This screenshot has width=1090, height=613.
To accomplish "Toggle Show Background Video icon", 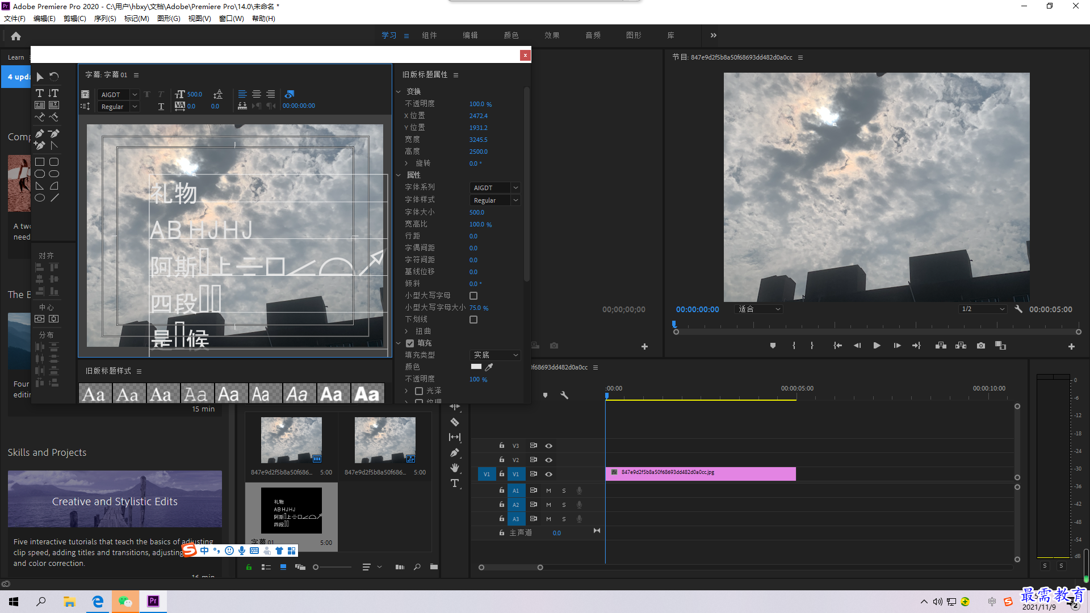I will tap(290, 94).
